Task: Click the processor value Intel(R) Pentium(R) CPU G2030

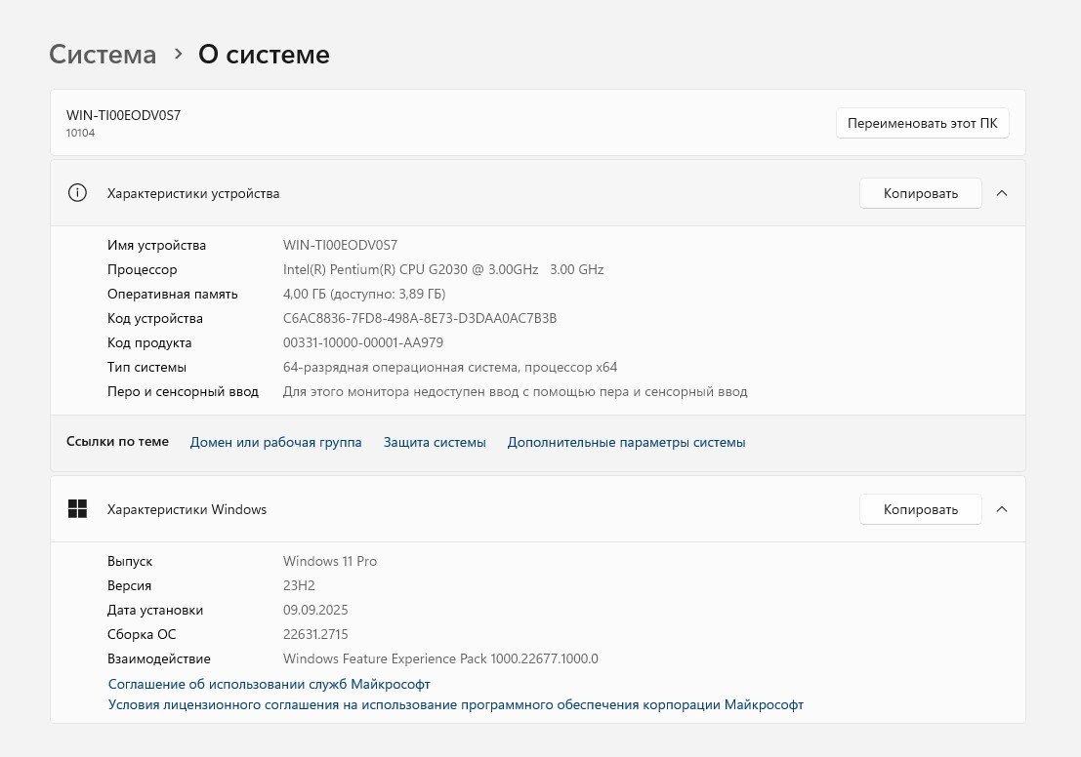Action: click(x=443, y=269)
